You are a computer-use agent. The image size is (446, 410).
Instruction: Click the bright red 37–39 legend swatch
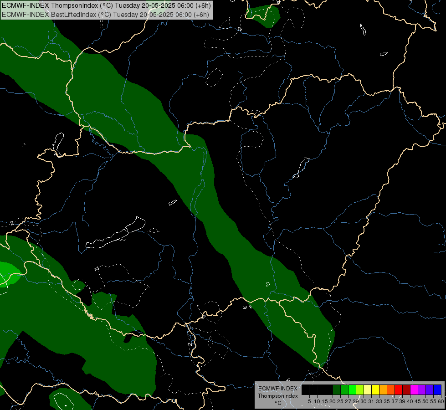[x=399, y=389]
